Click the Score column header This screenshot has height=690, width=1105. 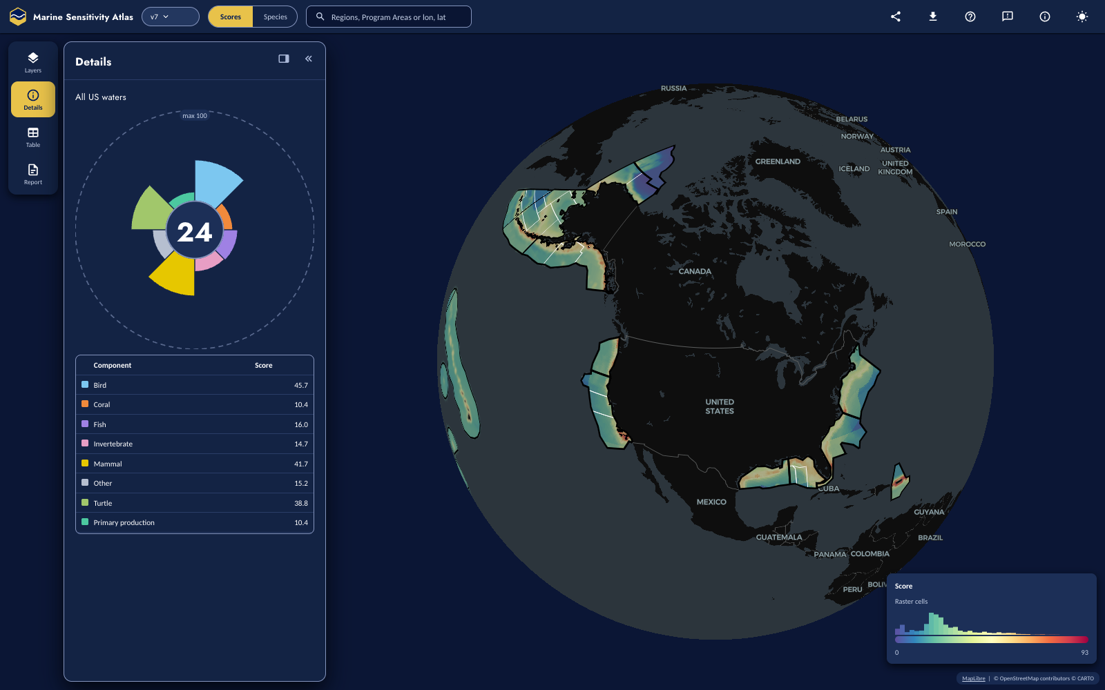[264, 365]
